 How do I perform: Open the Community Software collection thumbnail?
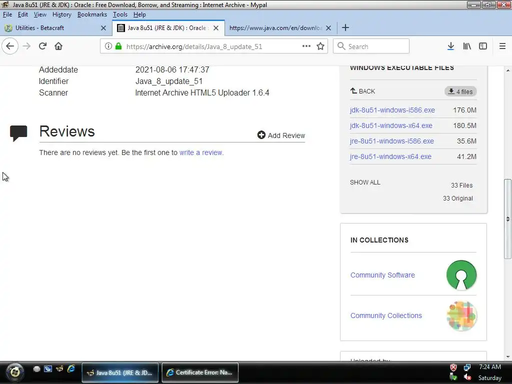tap(461, 275)
